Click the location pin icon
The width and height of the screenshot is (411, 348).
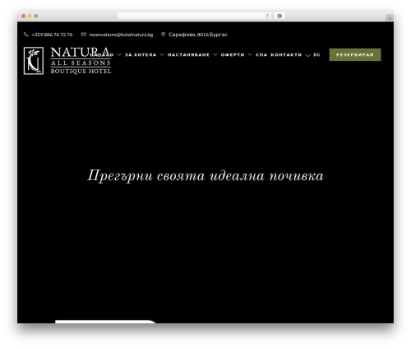pos(163,35)
